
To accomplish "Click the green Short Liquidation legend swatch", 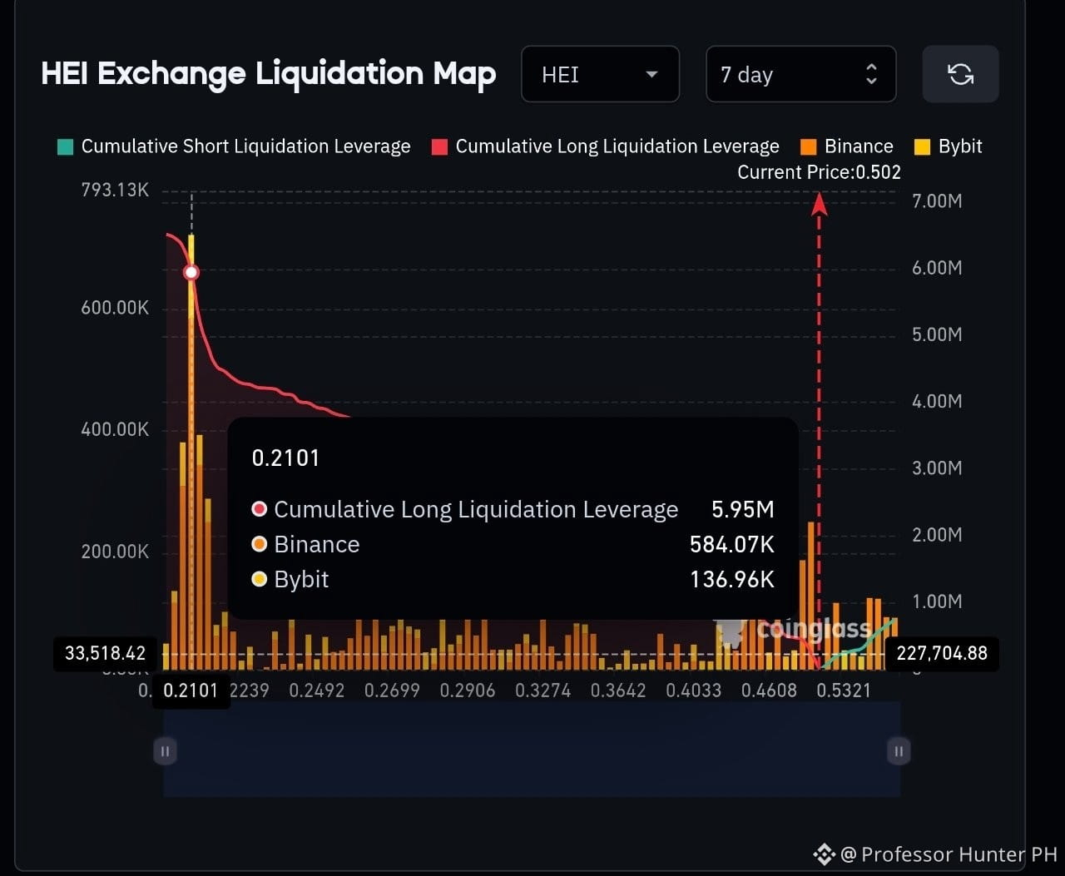I will pos(65,147).
